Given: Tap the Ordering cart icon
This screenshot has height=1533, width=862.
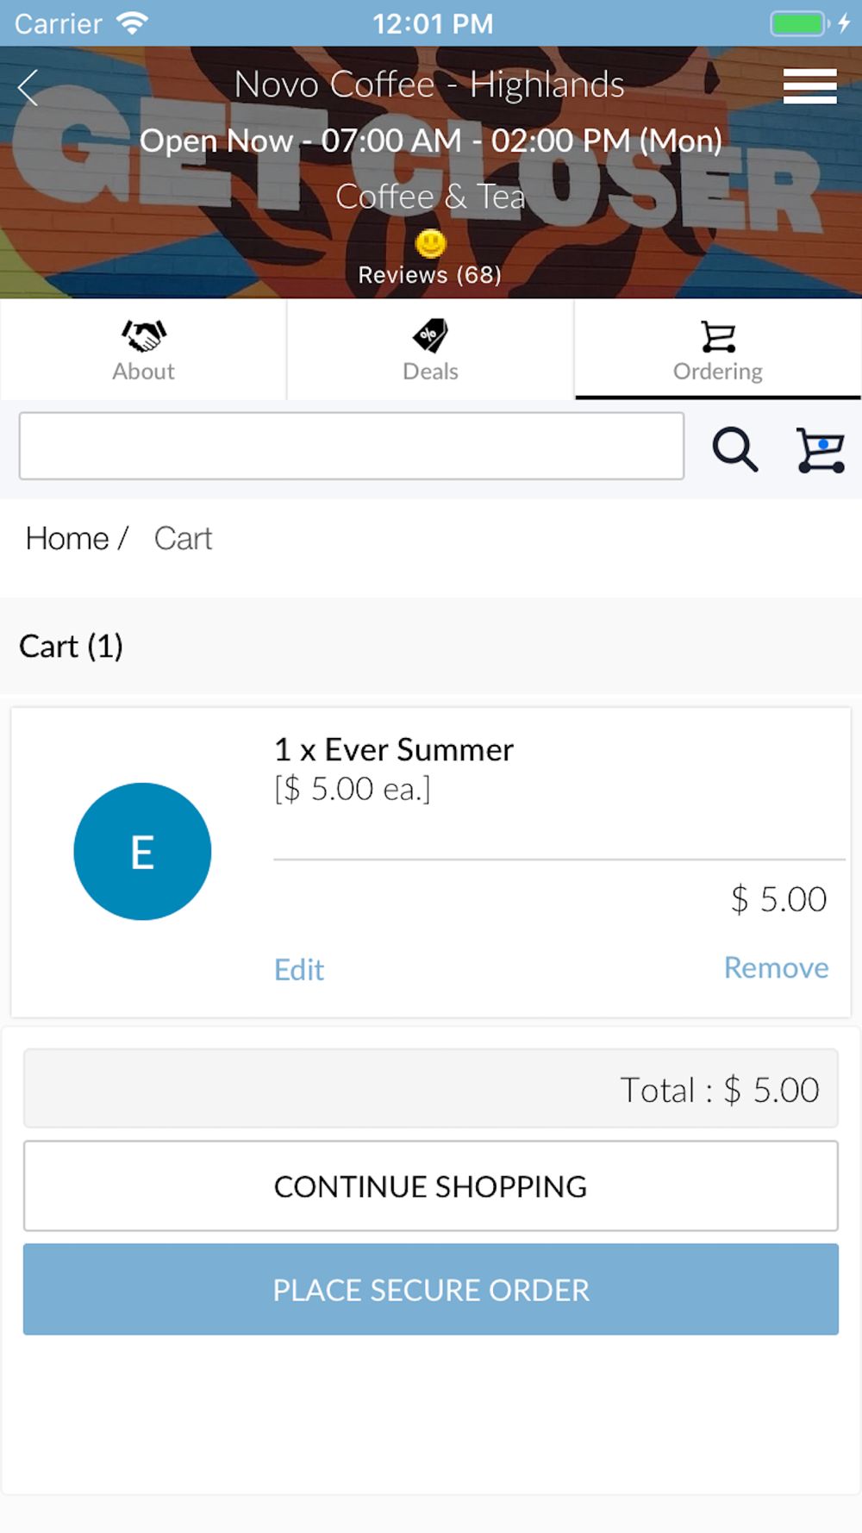Looking at the screenshot, I should (718, 336).
